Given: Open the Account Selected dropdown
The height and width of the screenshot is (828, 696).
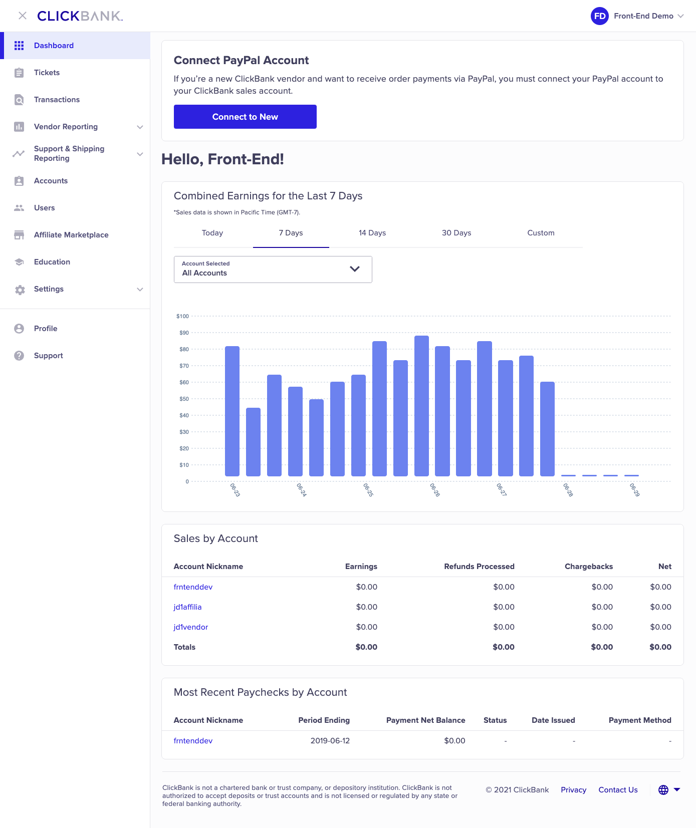Looking at the screenshot, I should point(273,269).
